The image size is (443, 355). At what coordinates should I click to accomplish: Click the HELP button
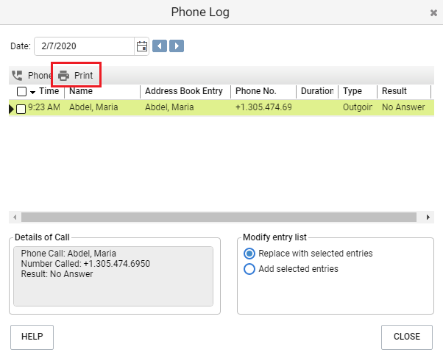[x=32, y=337]
